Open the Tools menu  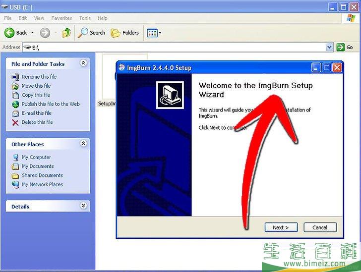click(85, 18)
